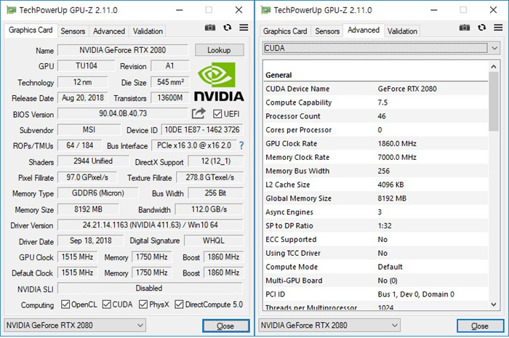509x338 pixels.
Task: Open the hamburger menu in left window
Action: point(244,28)
